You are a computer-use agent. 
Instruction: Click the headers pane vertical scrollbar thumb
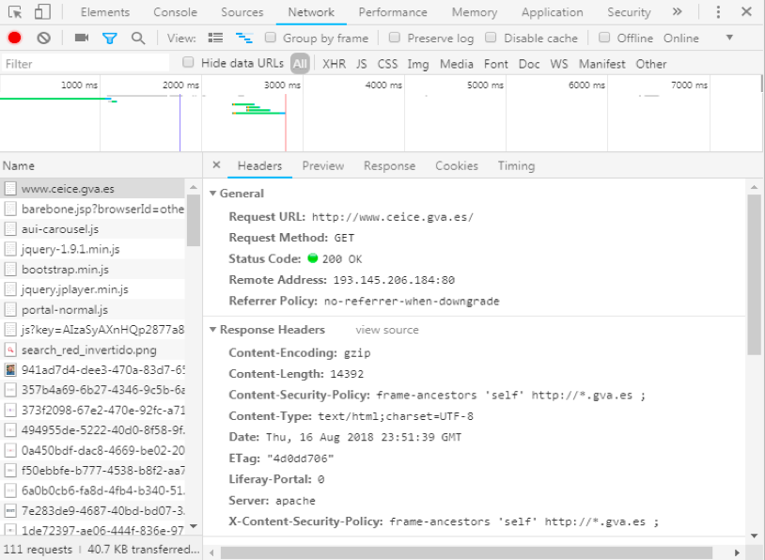(754, 275)
